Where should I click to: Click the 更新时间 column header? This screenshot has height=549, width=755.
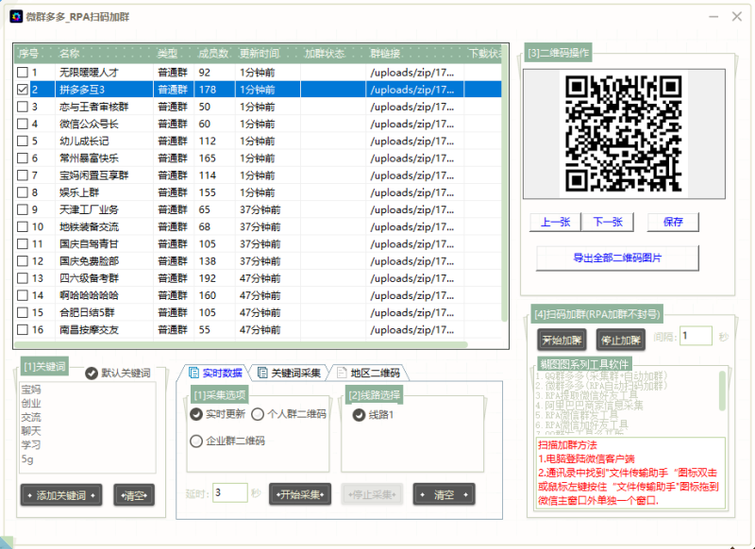click(260, 54)
